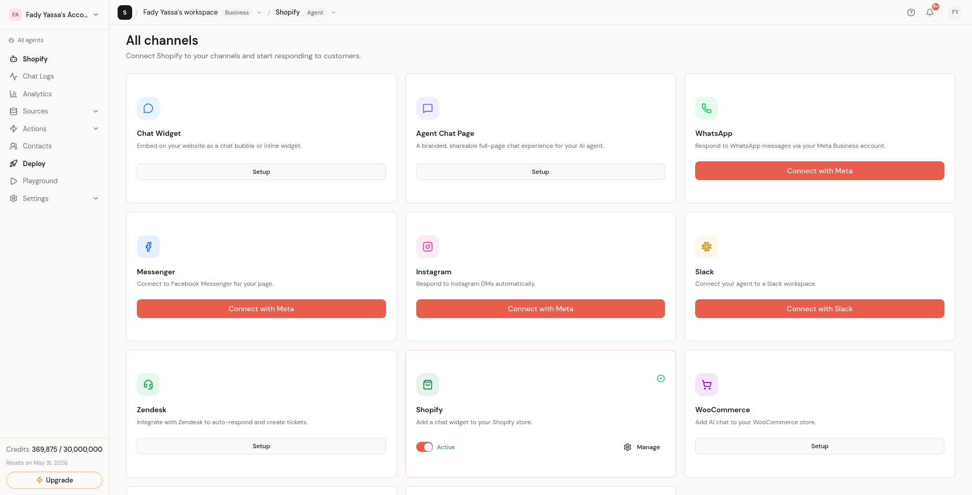Open Chat Logs in the sidebar
Screen dimensions: 972x495
pyautogui.click(x=54, y=77)
